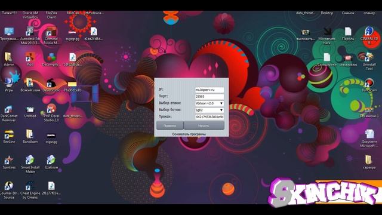
Task: Click the Начать button in dialog
Action: [204, 125]
